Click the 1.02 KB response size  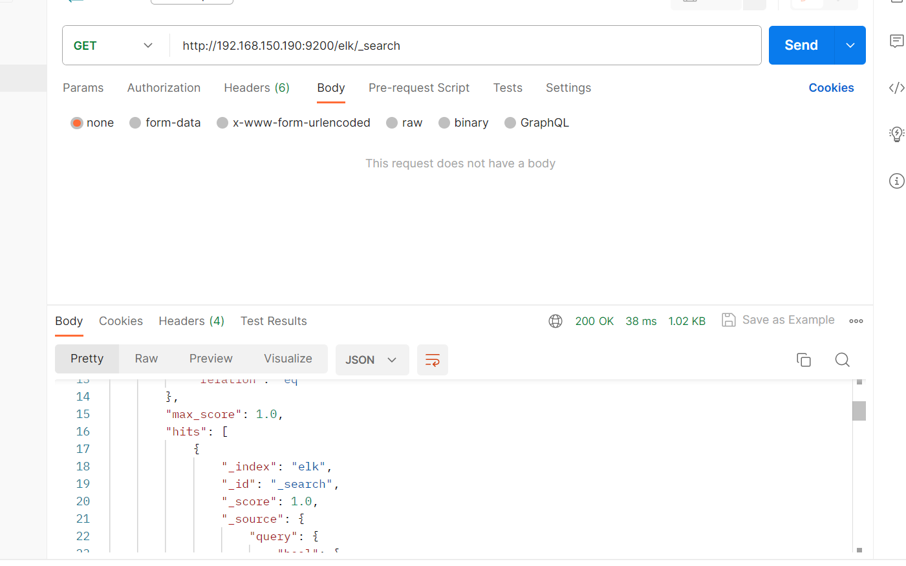click(687, 321)
